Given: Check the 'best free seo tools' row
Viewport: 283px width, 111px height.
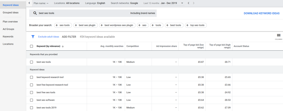Looking at the screenshot, I should (32, 92).
